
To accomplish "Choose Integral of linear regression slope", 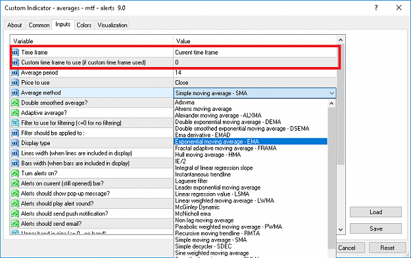I will (x=214, y=167).
